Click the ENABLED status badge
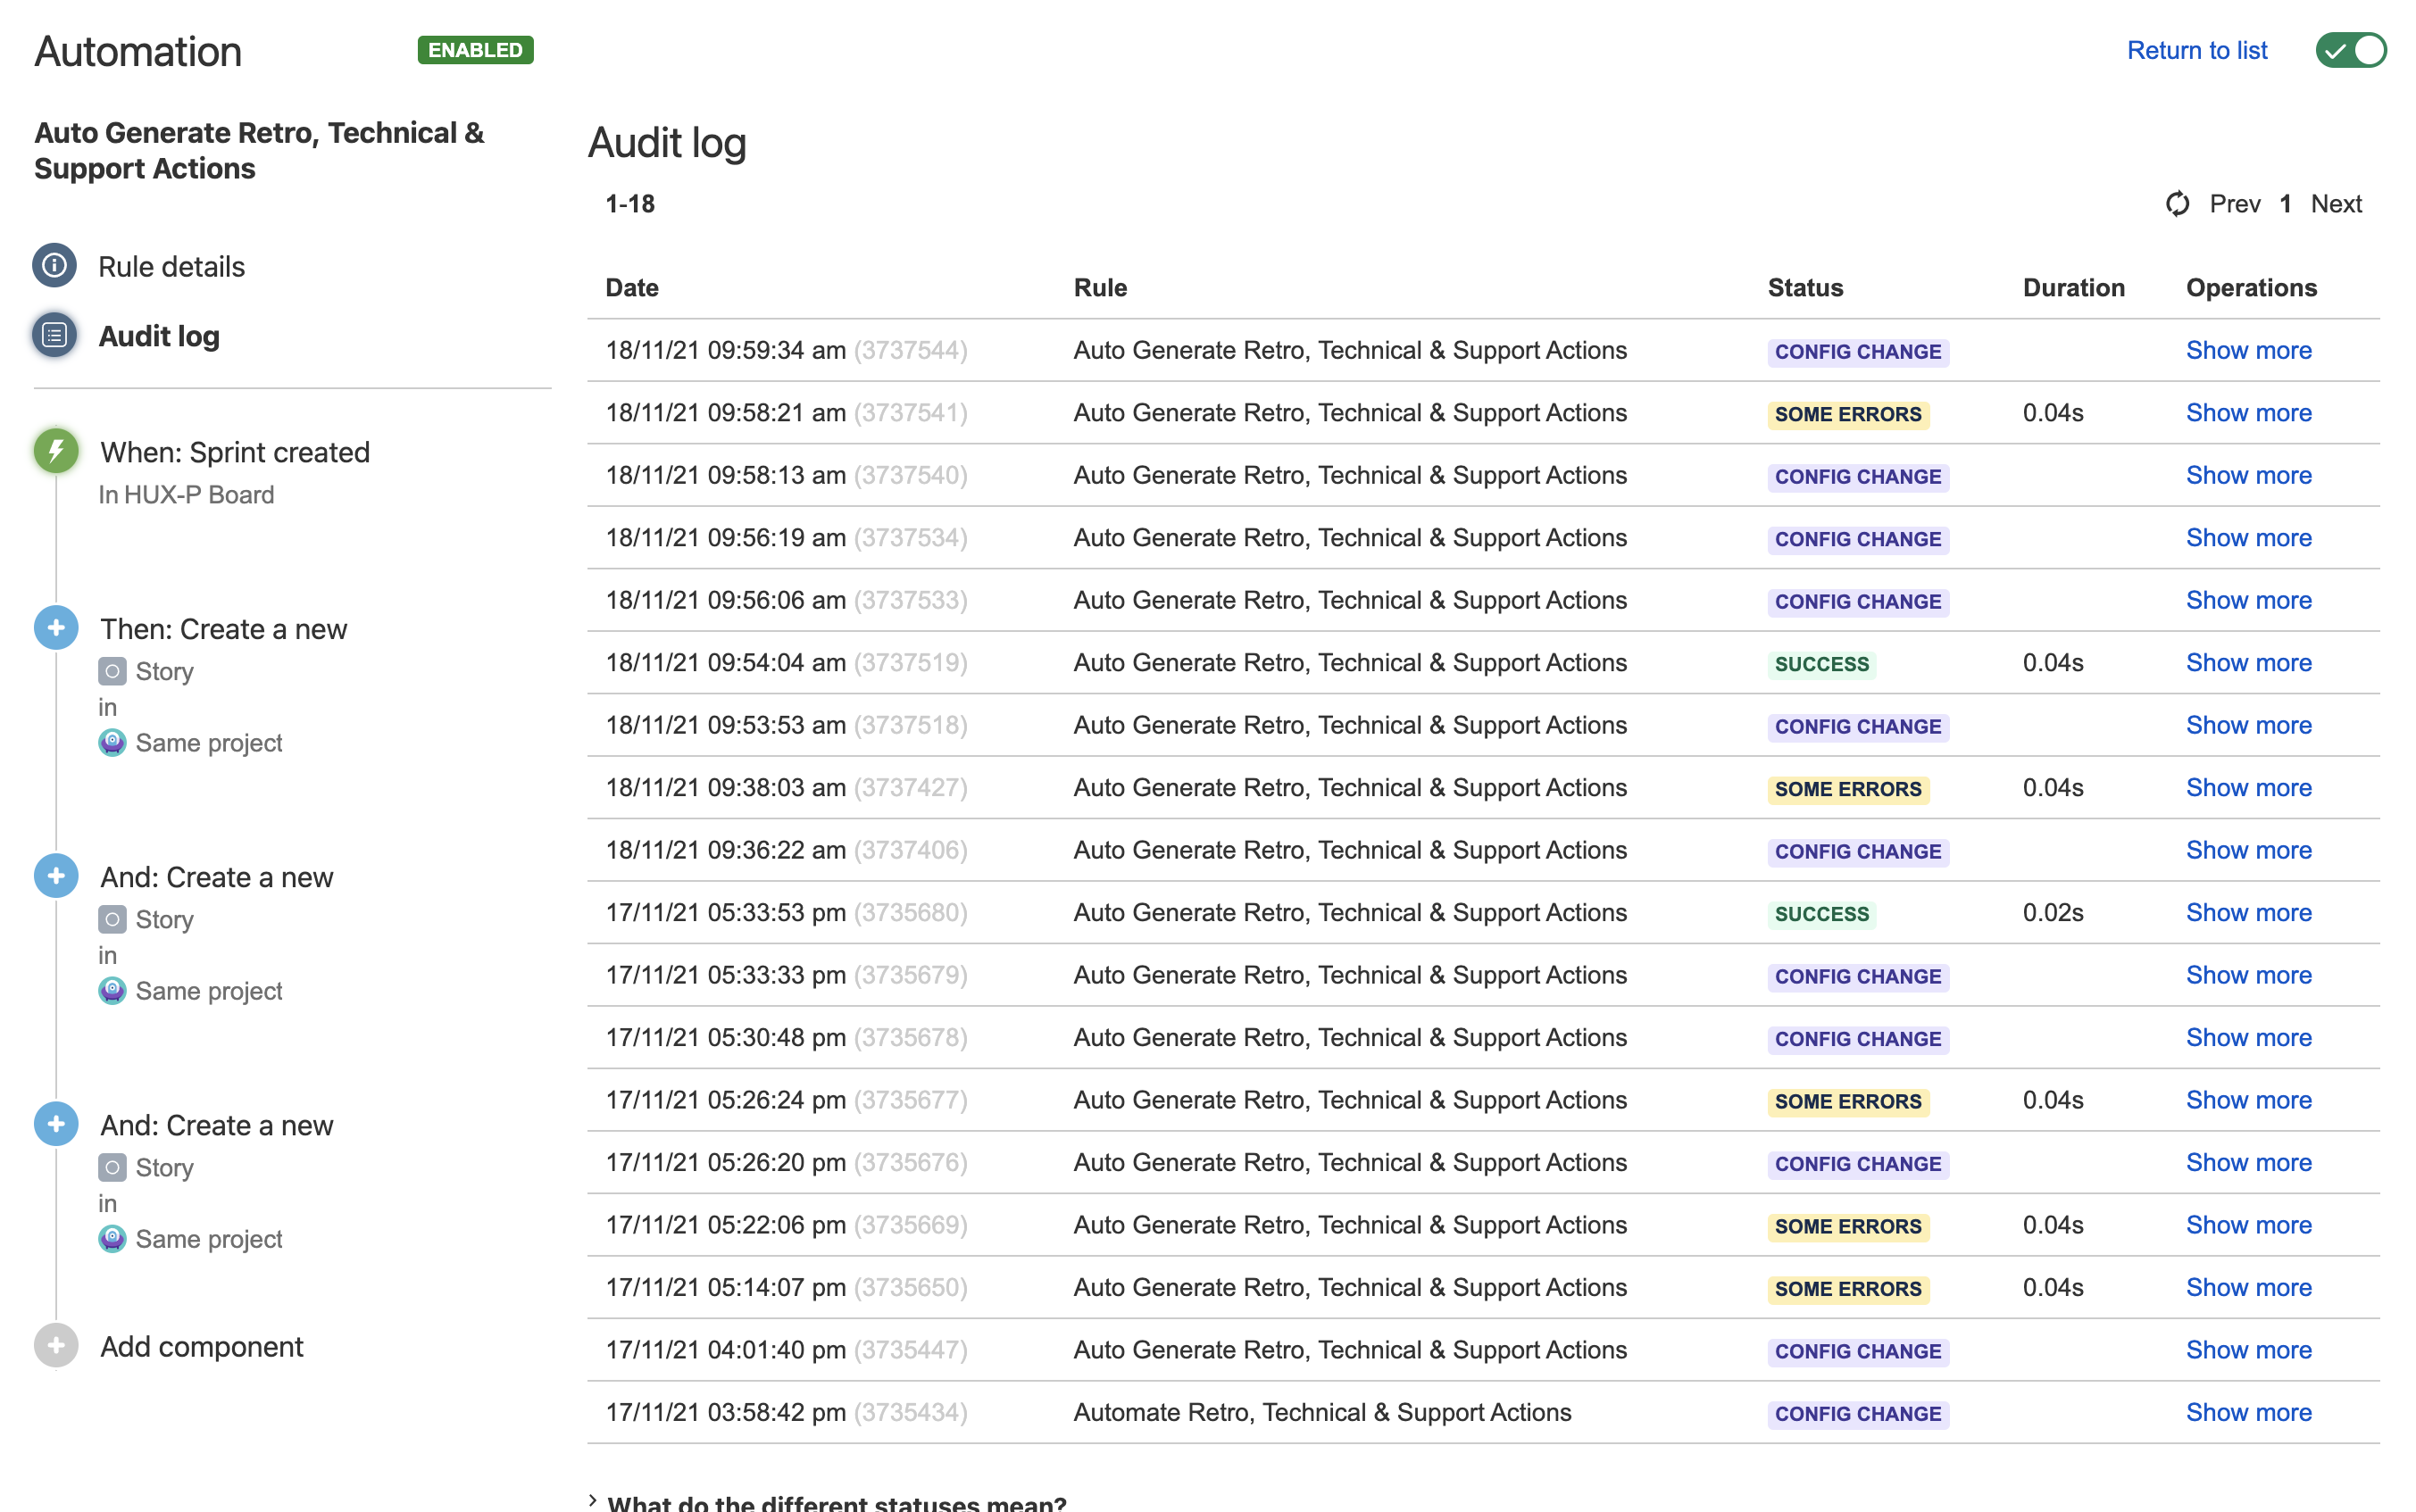2416x1512 pixels. click(x=475, y=50)
